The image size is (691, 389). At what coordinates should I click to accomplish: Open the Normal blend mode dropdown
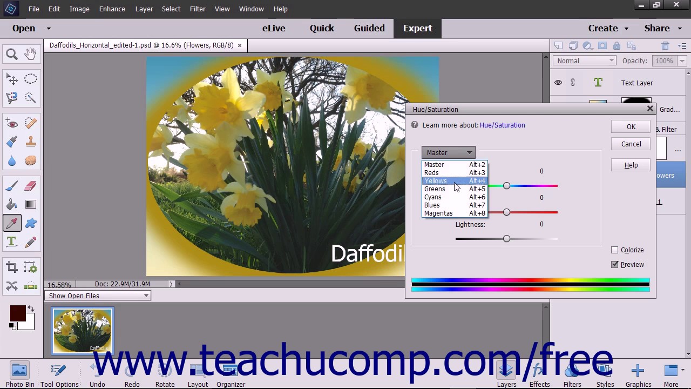584,61
